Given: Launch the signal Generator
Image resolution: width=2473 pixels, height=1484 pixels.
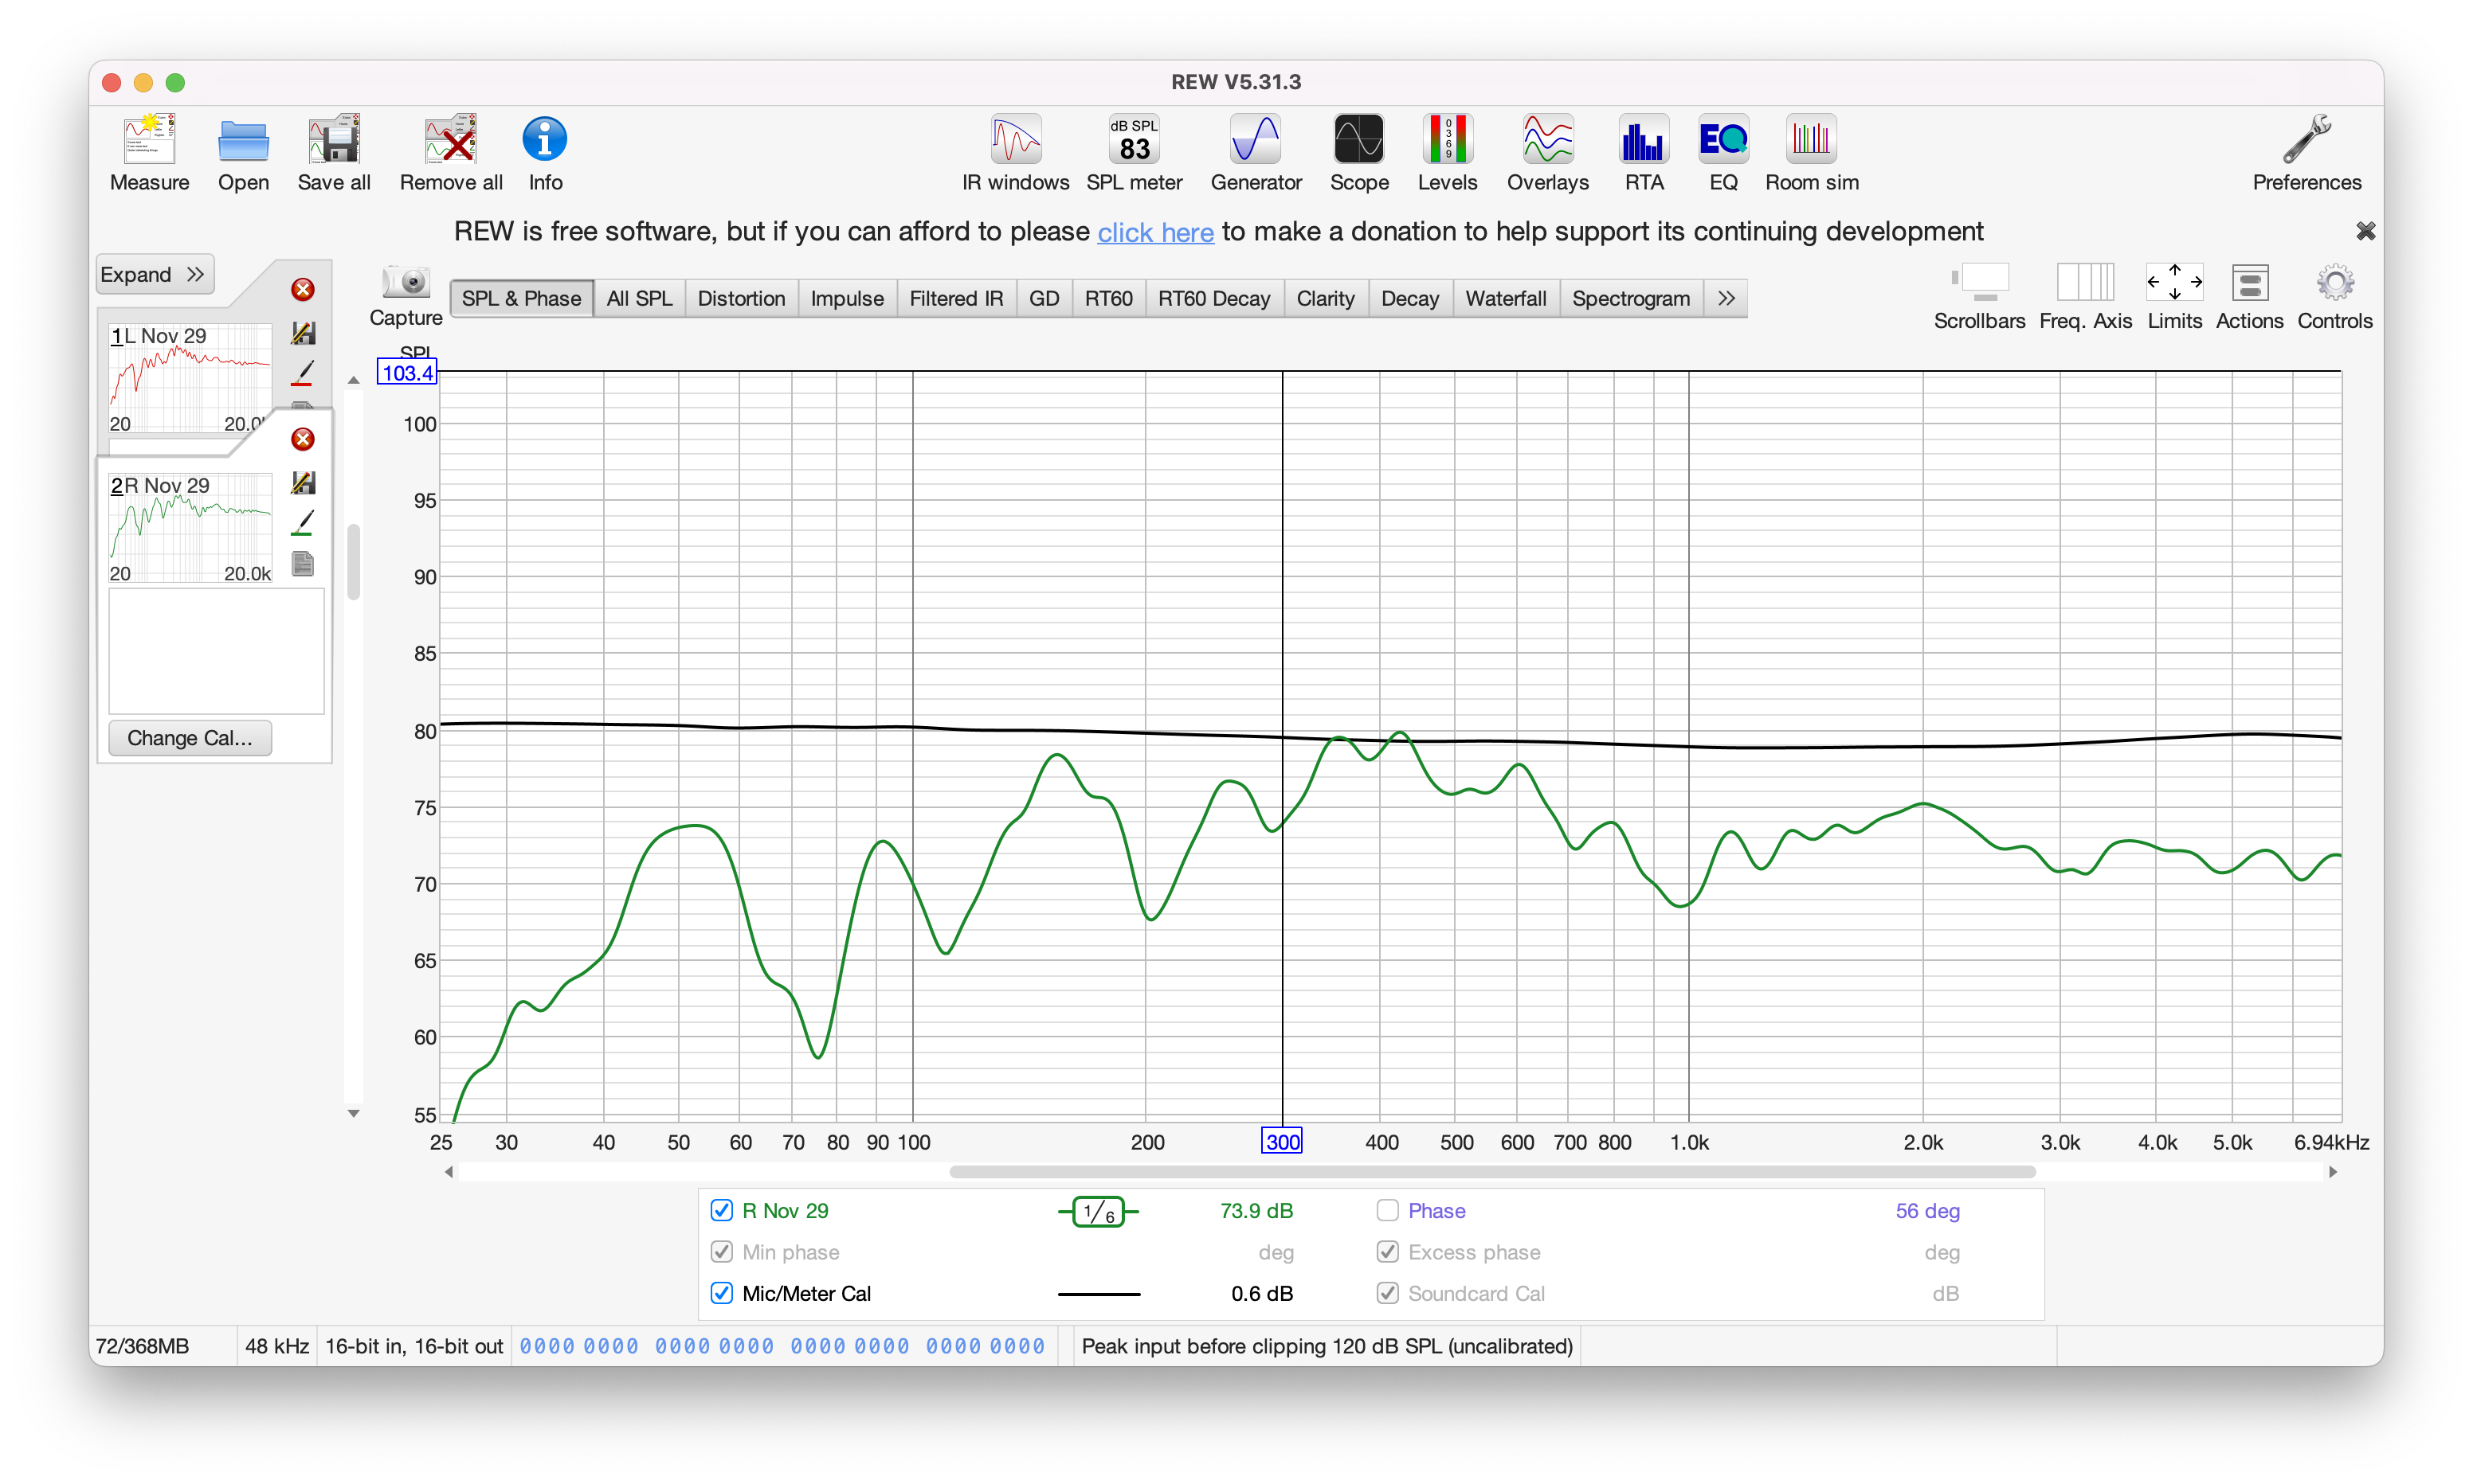Looking at the screenshot, I should [x=1256, y=151].
